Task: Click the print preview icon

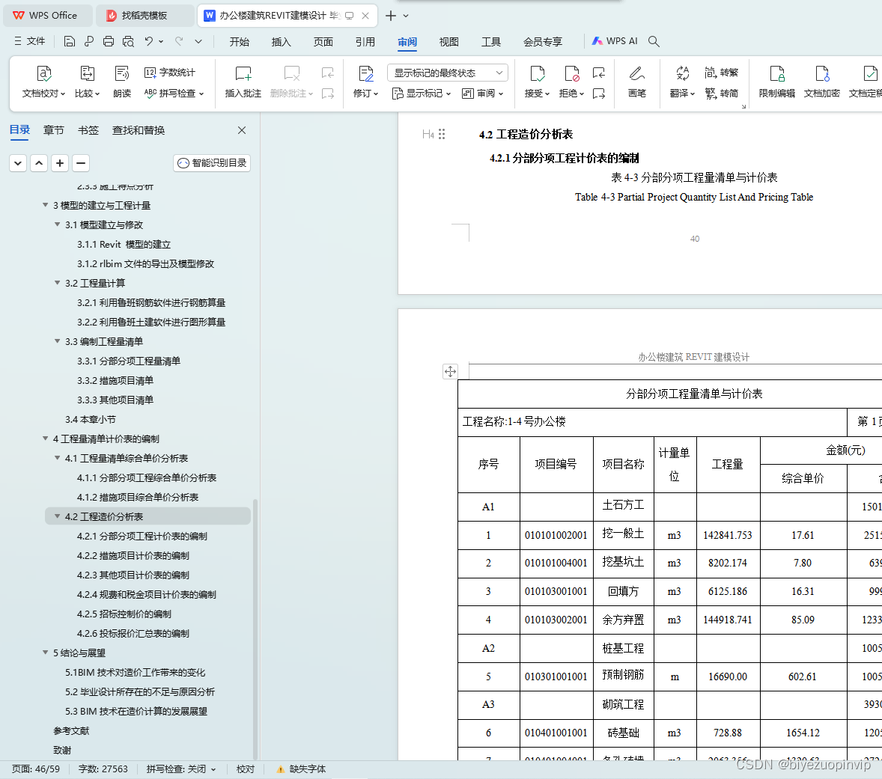Action: [128, 41]
